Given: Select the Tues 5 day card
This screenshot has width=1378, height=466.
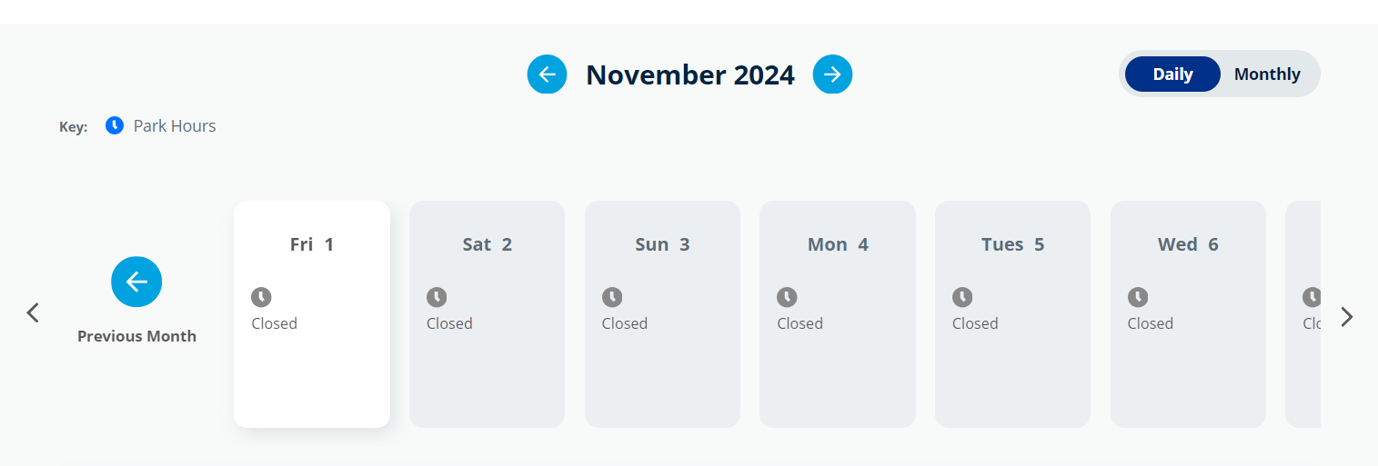Looking at the screenshot, I should coord(1012,314).
